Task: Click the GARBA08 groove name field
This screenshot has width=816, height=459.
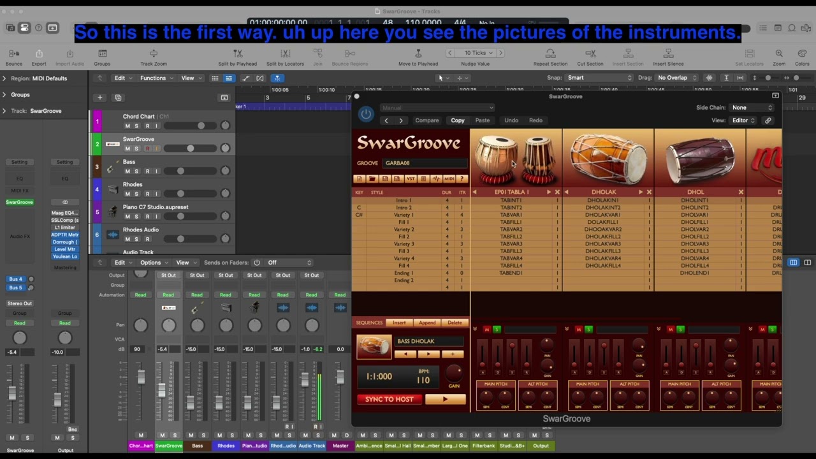Action: [425, 163]
